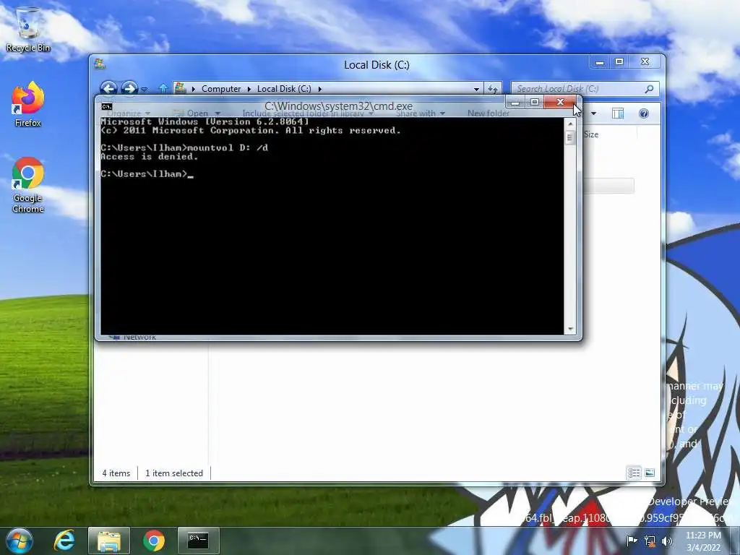The image size is (740, 555).
Task: Click the Start orb on the taskbar
Action: pos(20,541)
